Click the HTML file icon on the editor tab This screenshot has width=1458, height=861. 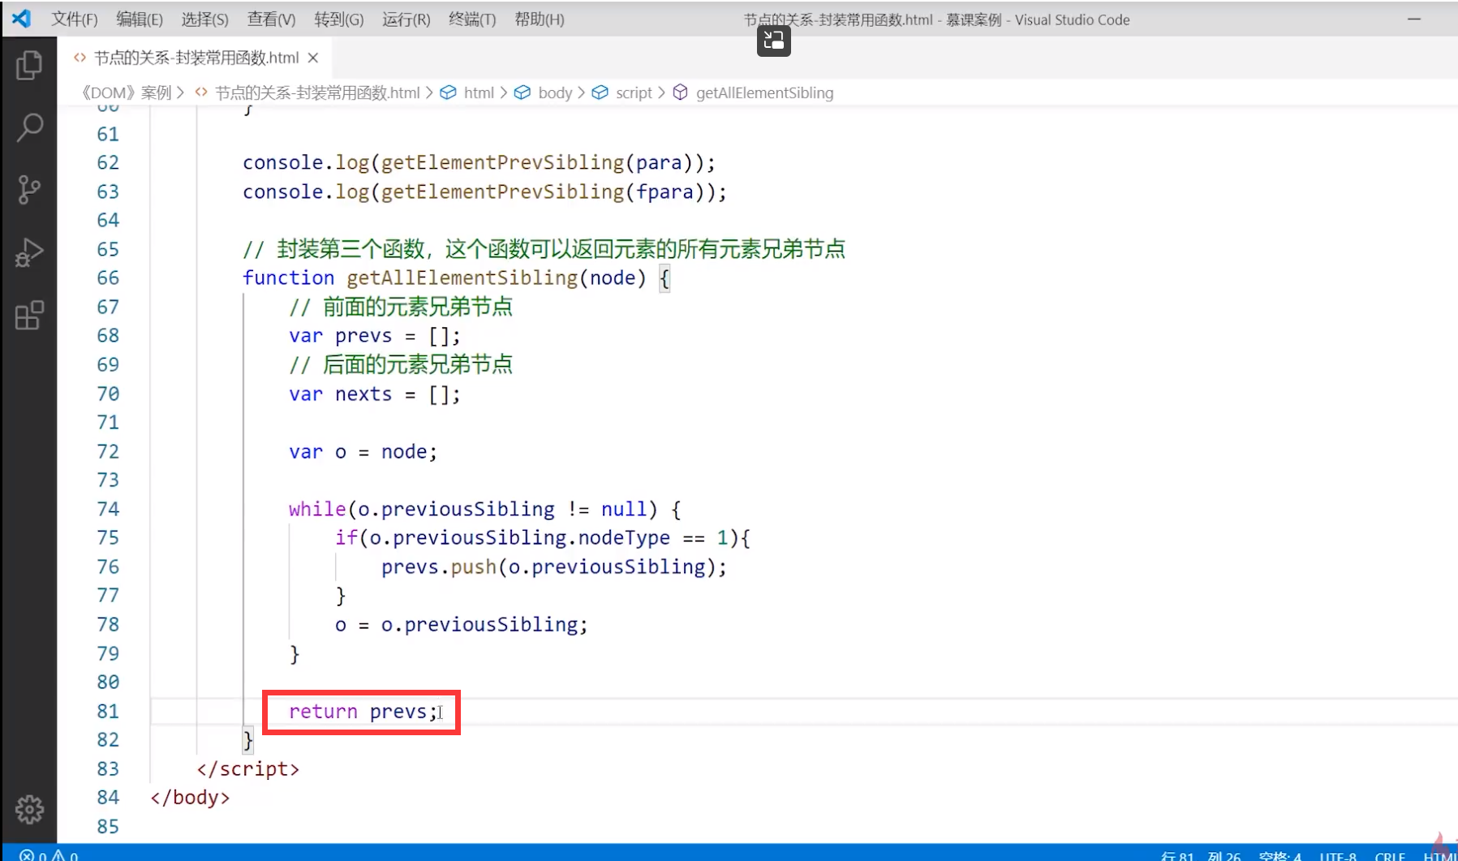point(80,58)
